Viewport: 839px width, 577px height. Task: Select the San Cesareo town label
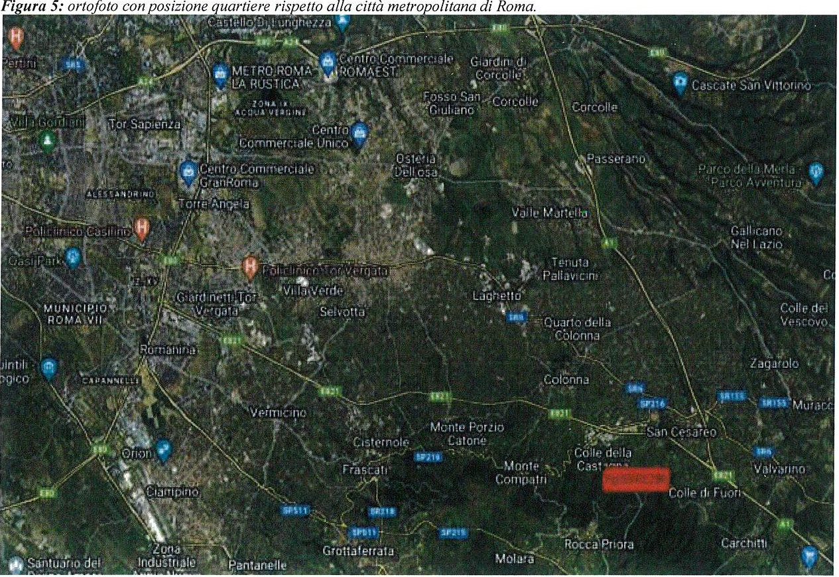pyautogui.click(x=681, y=432)
